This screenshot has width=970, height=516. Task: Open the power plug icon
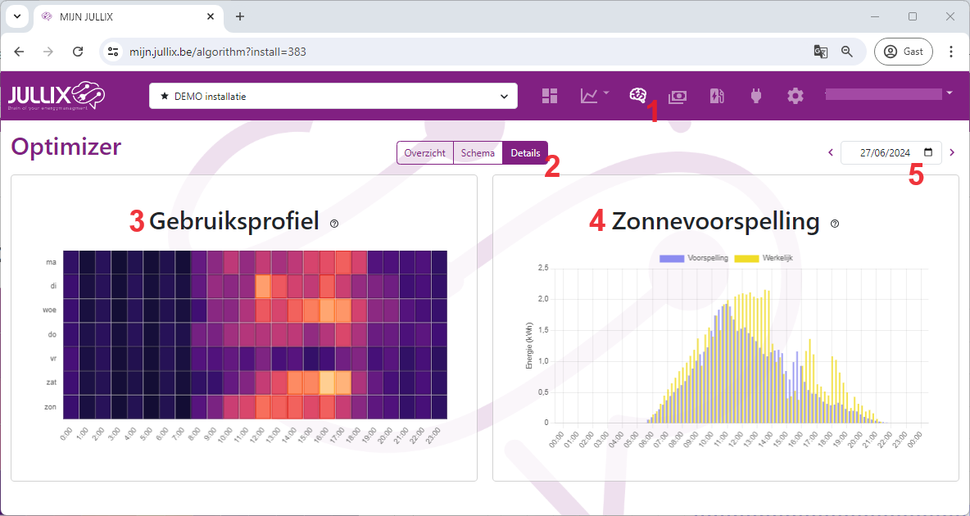point(755,96)
